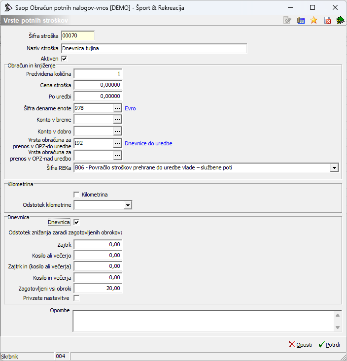Click the Po uredbi field

(x=98, y=96)
